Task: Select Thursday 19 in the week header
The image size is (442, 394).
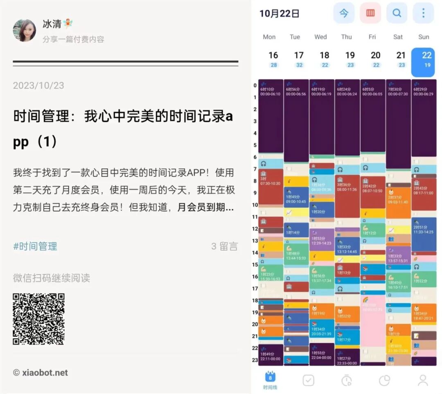Action: tap(350, 59)
